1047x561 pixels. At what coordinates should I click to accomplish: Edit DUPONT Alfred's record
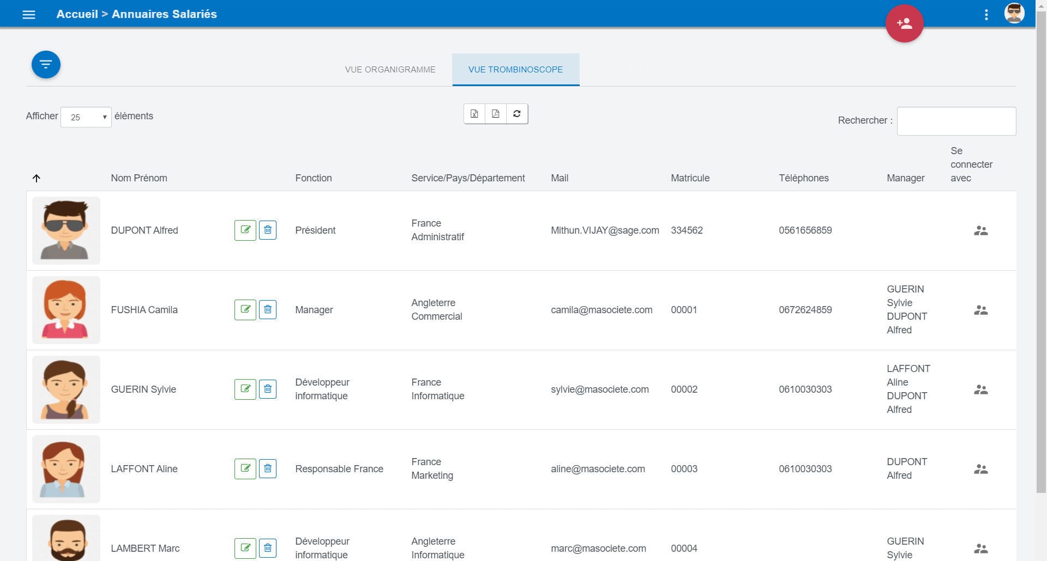coord(245,230)
